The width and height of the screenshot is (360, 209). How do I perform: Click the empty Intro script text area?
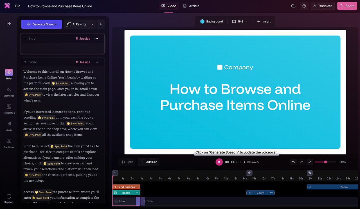[x=62, y=48]
